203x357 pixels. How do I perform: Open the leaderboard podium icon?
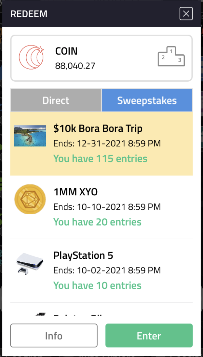171,56
